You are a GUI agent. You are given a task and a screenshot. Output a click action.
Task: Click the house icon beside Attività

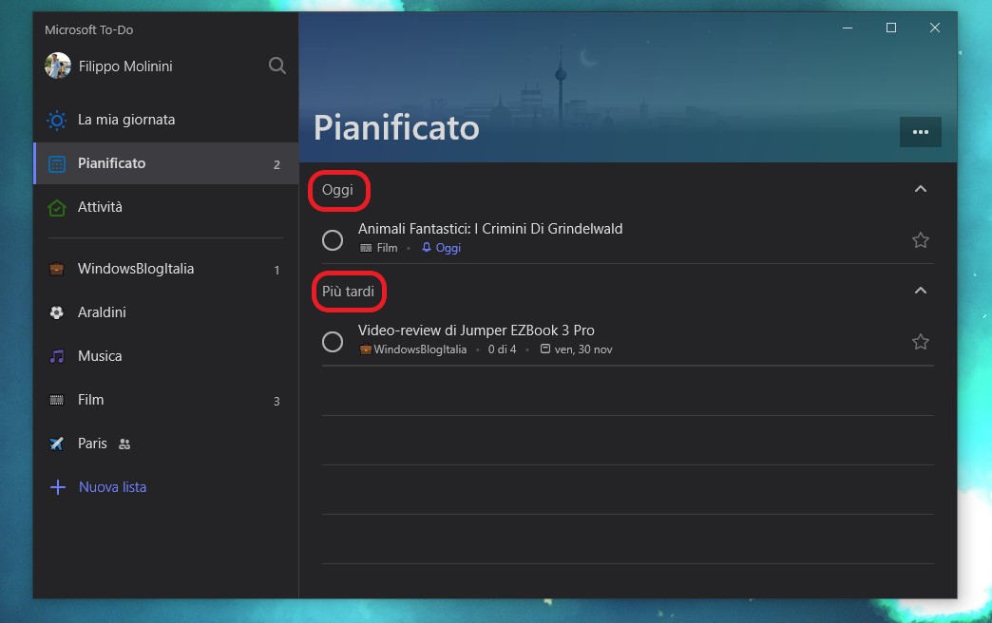57,207
